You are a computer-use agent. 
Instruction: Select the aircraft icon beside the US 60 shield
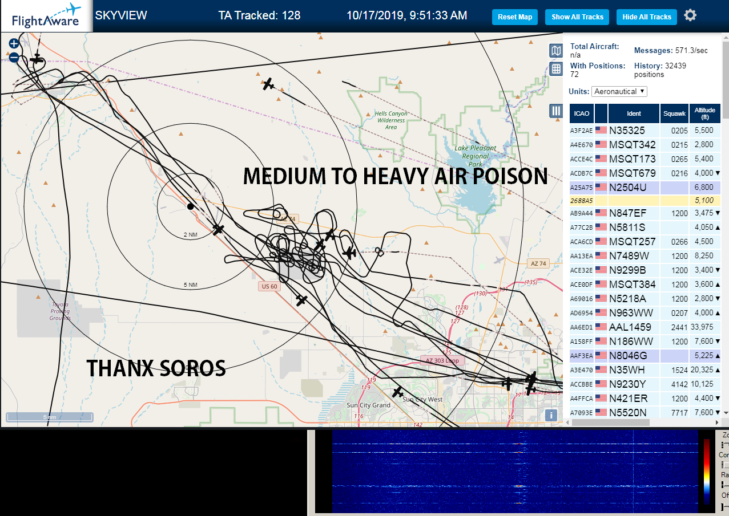302,300
